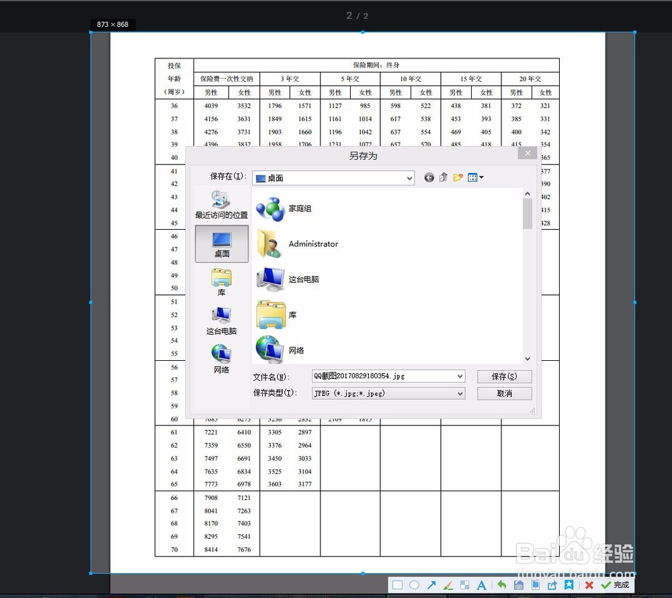Click the send to phone icon
Viewport: 672px width, 598px height.
(x=536, y=585)
